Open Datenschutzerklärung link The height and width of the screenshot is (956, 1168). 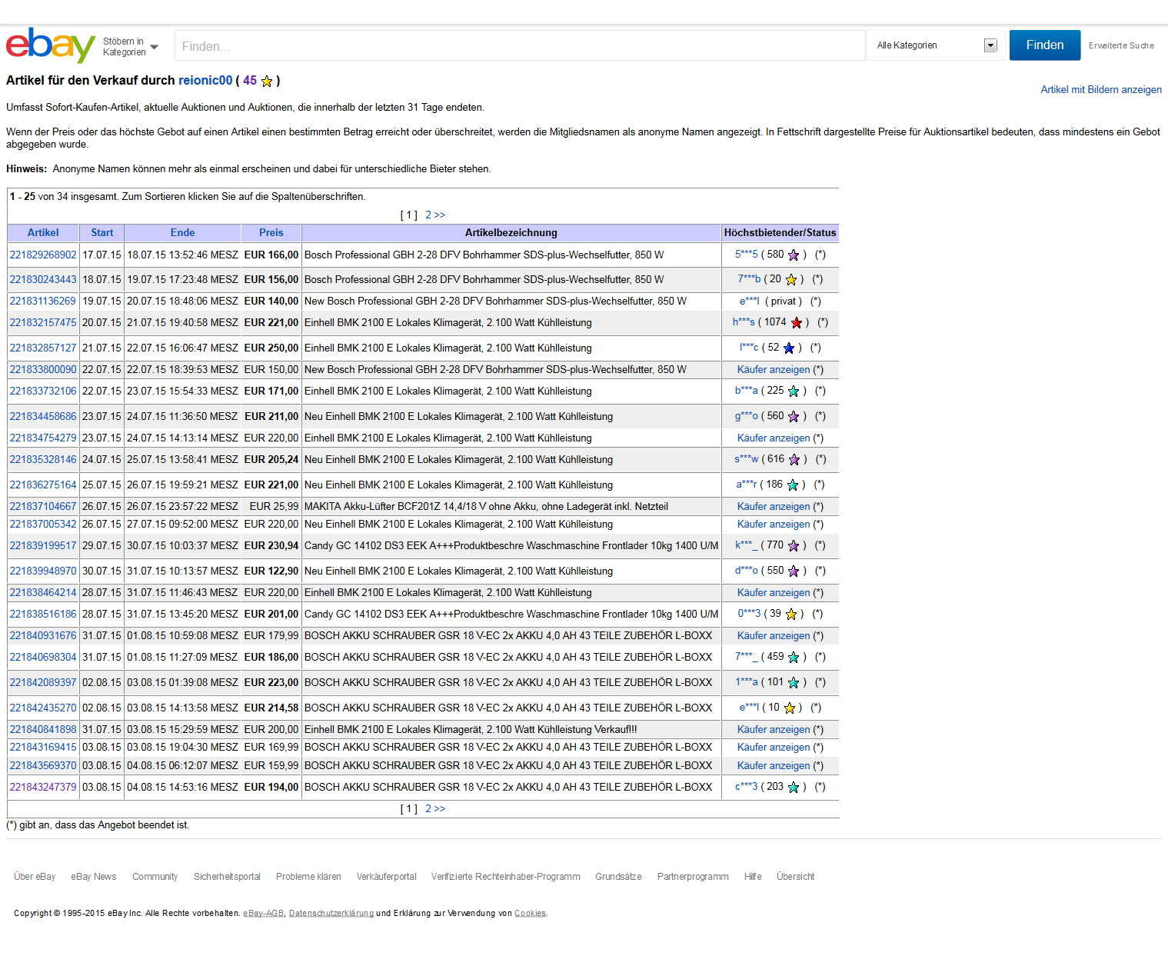[331, 914]
